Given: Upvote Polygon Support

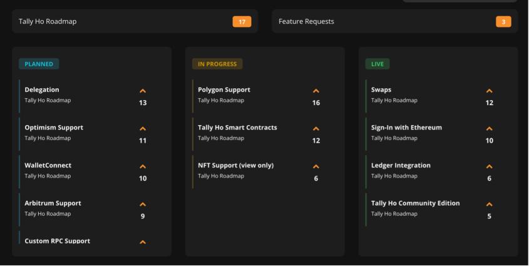Looking at the screenshot, I should [x=316, y=91].
